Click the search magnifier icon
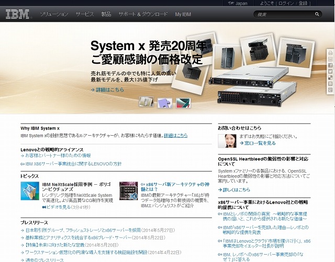This screenshot has height=262, width=335. pos(317,14)
